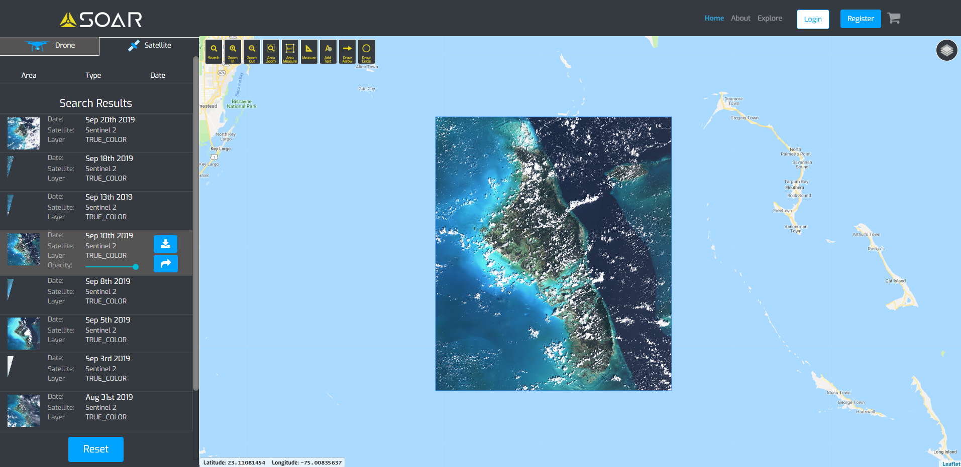Viewport: 961px width, 467px height.
Task: Activate the Zoom In tool
Action: (233, 51)
